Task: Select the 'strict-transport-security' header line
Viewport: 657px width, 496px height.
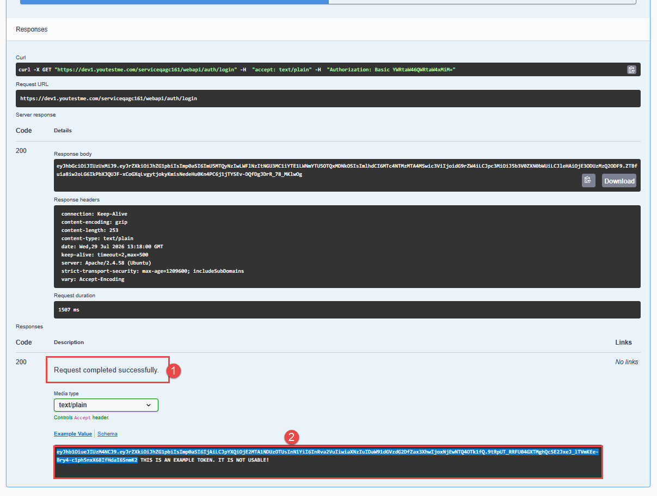Action: pyautogui.click(x=152, y=271)
